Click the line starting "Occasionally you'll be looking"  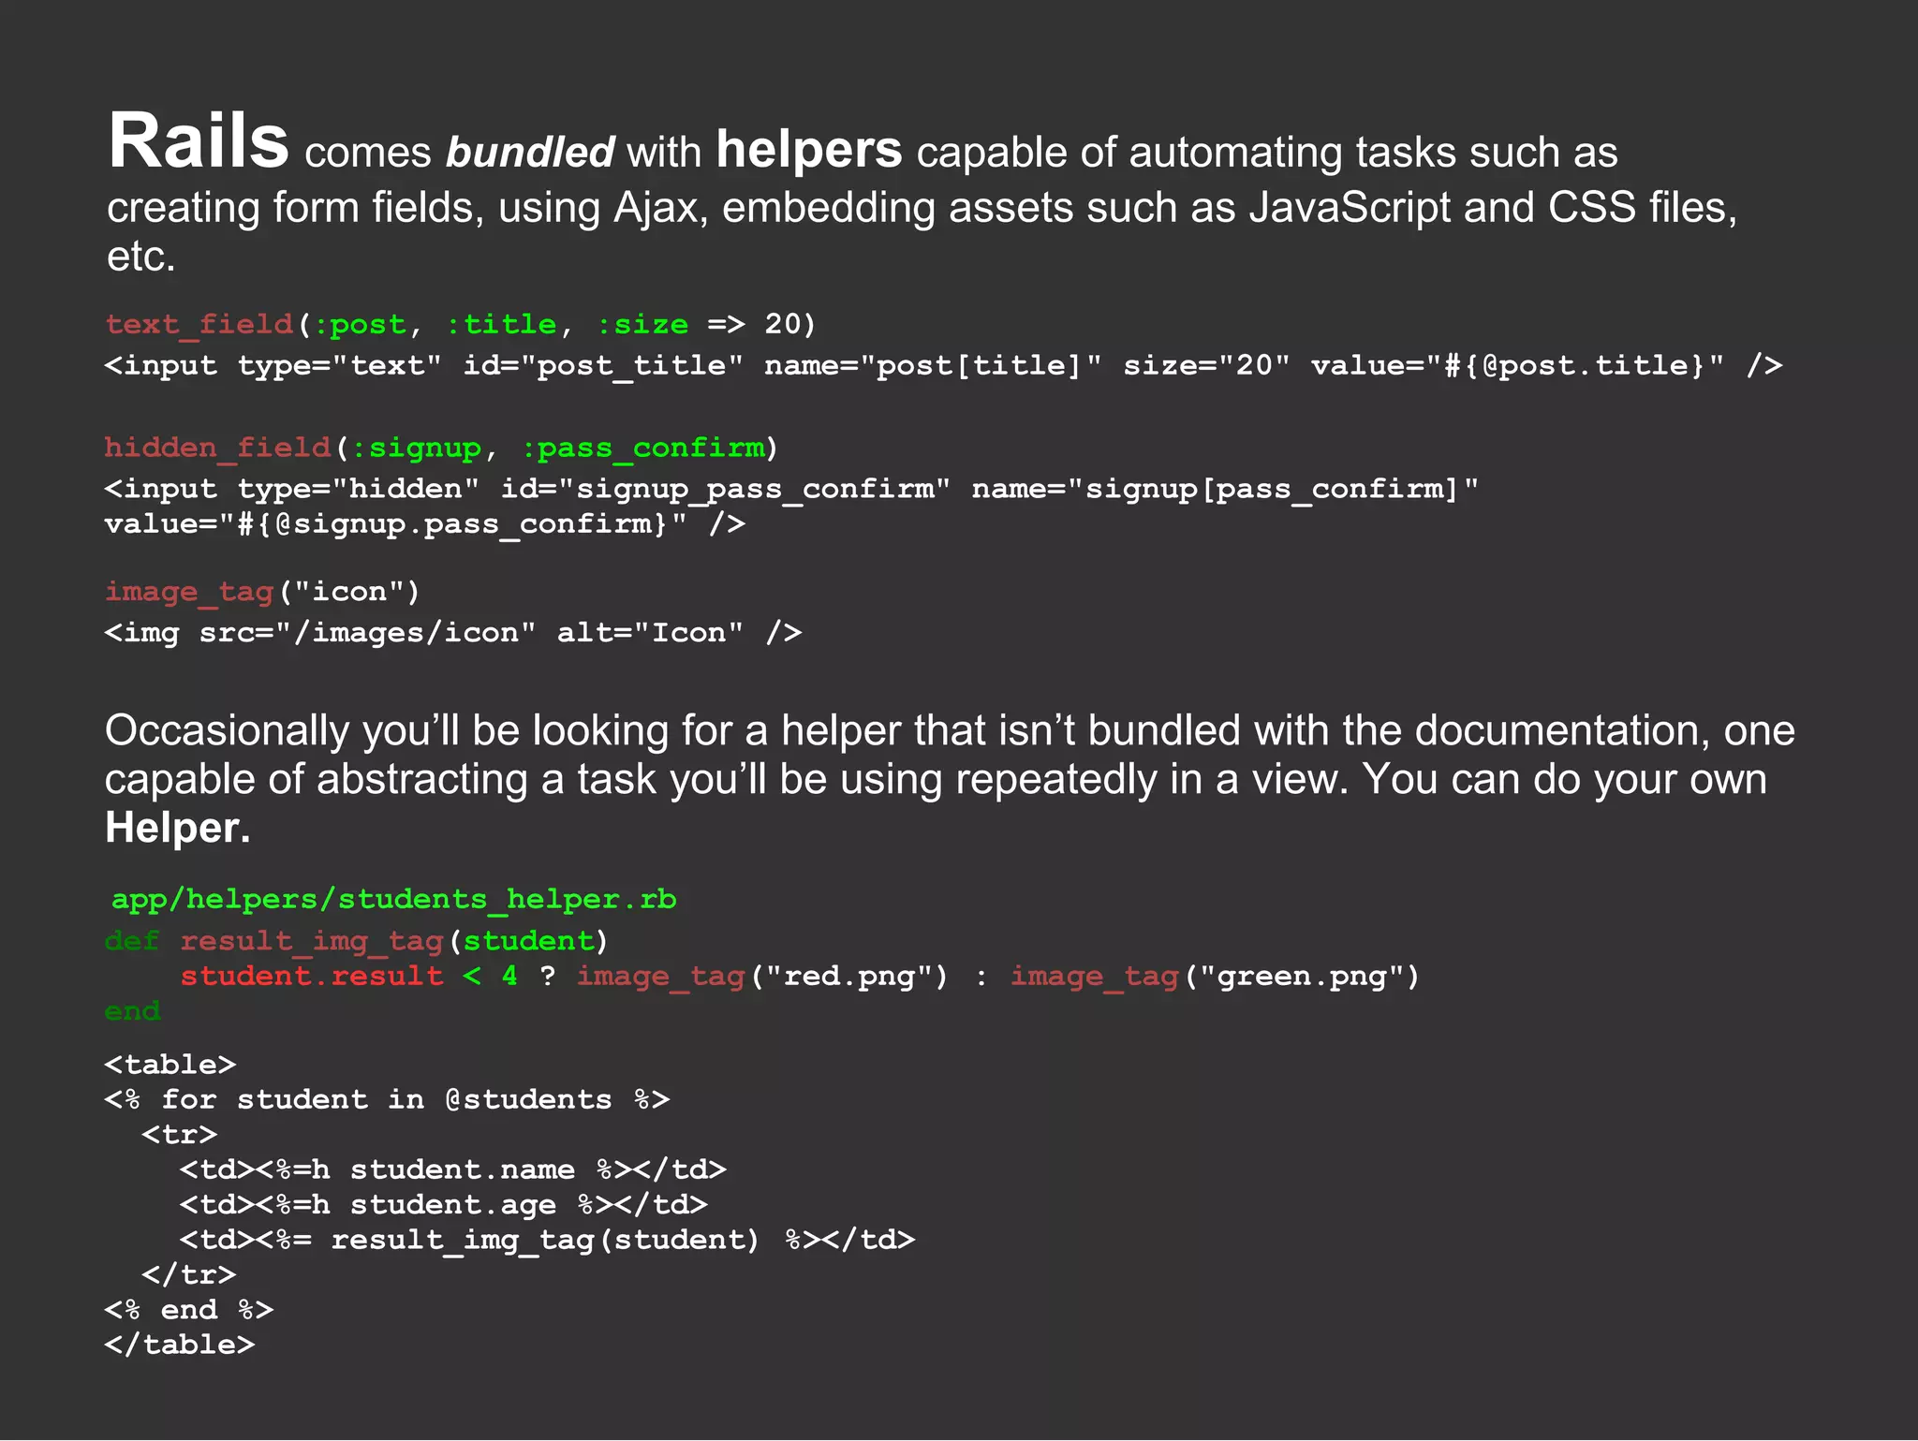point(950,731)
